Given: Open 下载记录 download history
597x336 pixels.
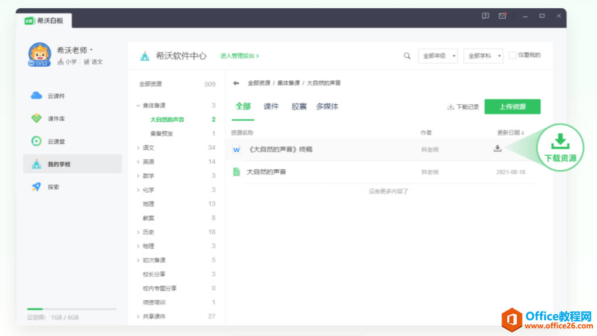Looking at the screenshot, I should pos(463,107).
